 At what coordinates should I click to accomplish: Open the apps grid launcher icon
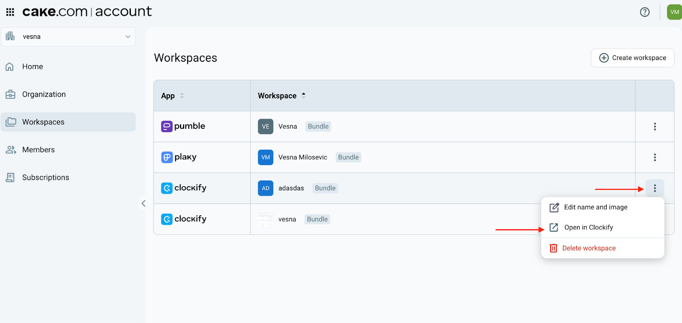[10, 12]
